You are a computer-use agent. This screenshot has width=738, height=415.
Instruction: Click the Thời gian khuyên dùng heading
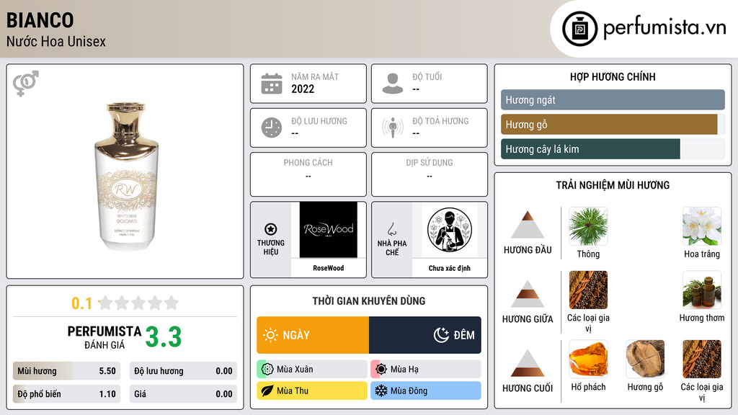(369, 301)
